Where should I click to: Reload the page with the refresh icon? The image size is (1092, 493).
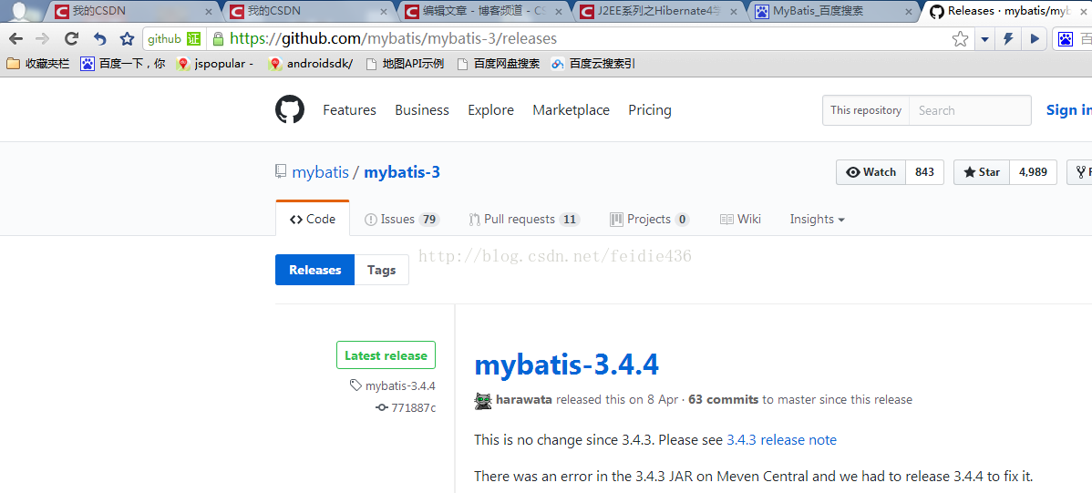[71, 39]
